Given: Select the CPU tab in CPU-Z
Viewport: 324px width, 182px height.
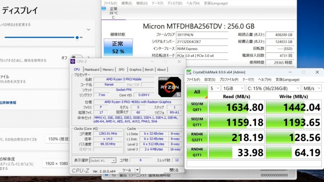Looking at the screenshot, I should click(77, 69).
